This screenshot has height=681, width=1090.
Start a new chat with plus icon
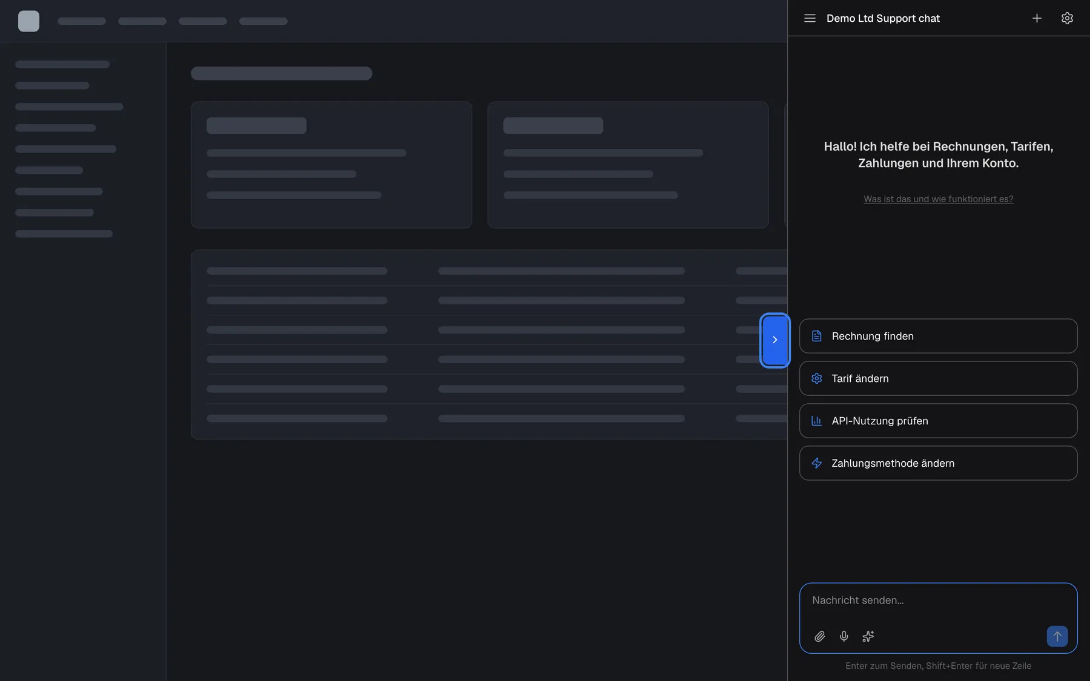point(1037,18)
